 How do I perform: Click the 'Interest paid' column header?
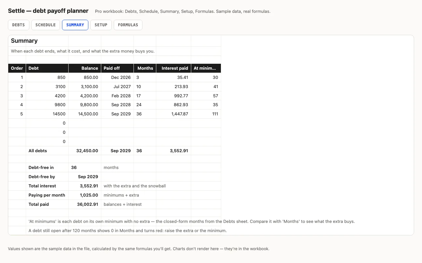174,68
